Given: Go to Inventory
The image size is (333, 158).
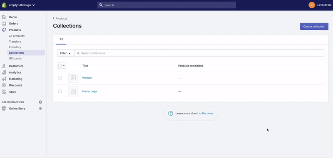Looking at the screenshot, I should pos(15,47).
